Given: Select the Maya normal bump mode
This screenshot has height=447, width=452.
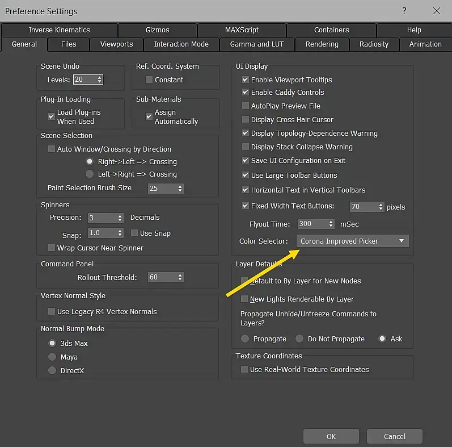Looking at the screenshot, I should point(52,357).
